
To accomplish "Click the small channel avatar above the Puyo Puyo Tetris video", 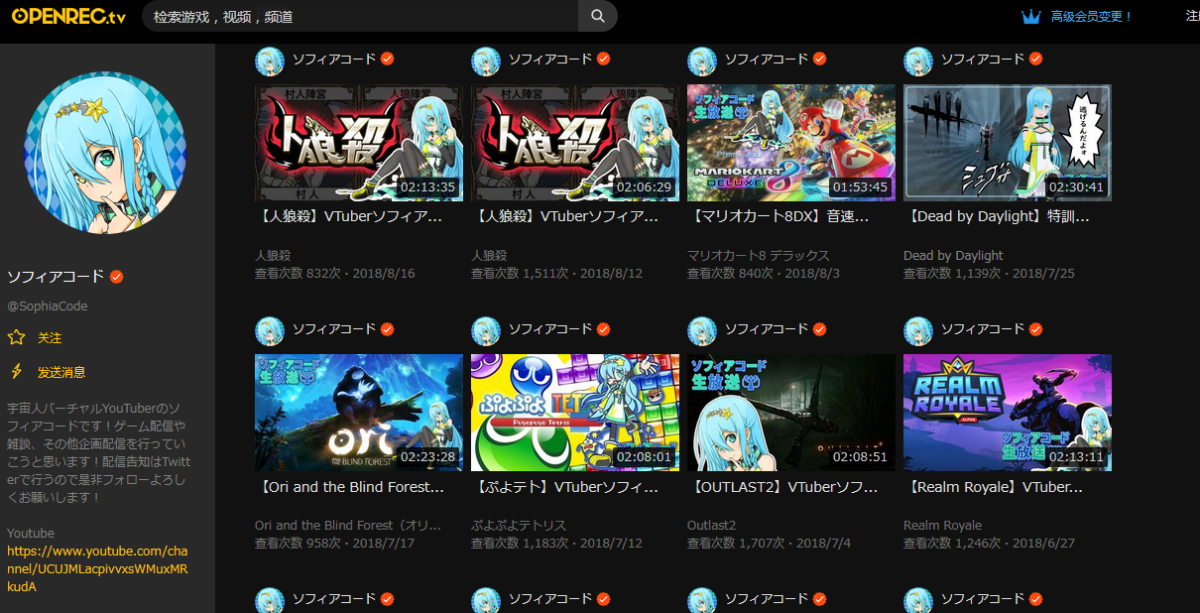I will click(x=486, y=331).
